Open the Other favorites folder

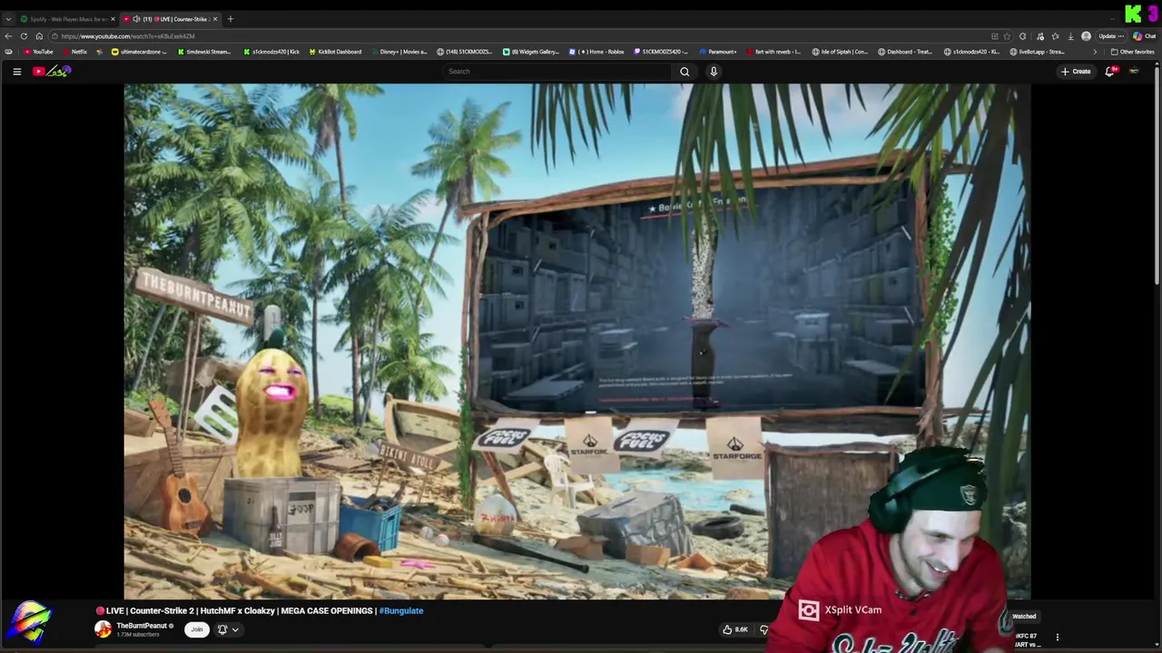coord(1132,52)
